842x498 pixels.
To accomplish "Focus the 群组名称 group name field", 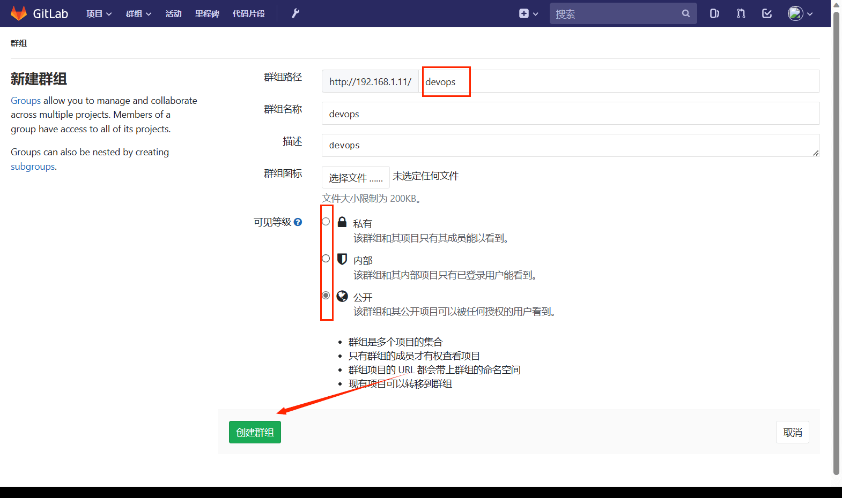I will (x=571, y=114).
